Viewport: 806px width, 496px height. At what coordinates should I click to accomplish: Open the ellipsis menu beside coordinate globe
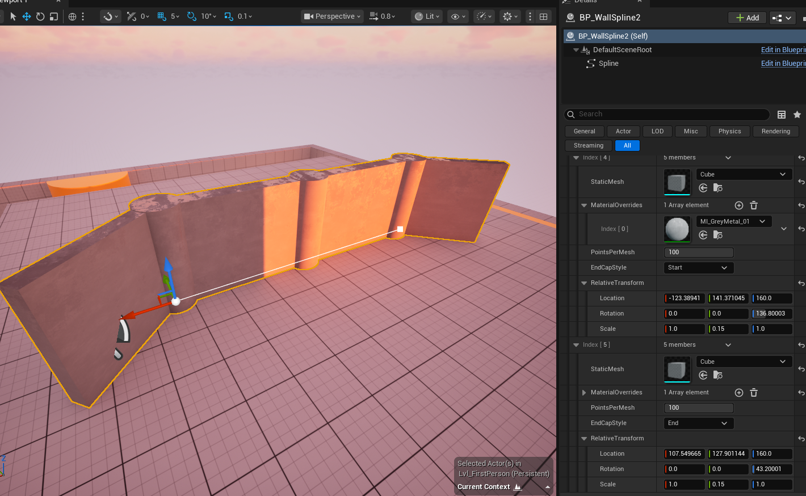click(x=83, y=16)
